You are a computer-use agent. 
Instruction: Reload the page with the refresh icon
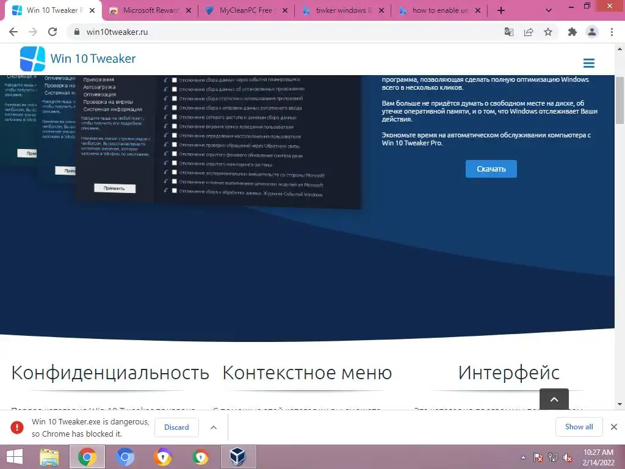pos(52,32)
